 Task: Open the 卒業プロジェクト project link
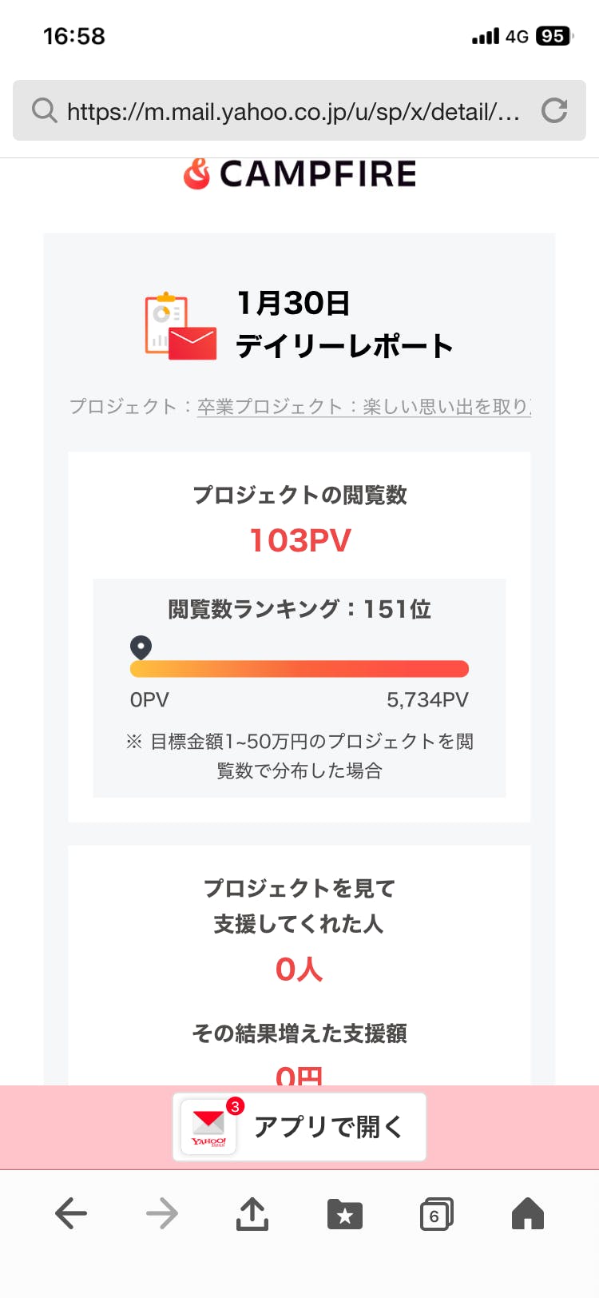[364, 407]
